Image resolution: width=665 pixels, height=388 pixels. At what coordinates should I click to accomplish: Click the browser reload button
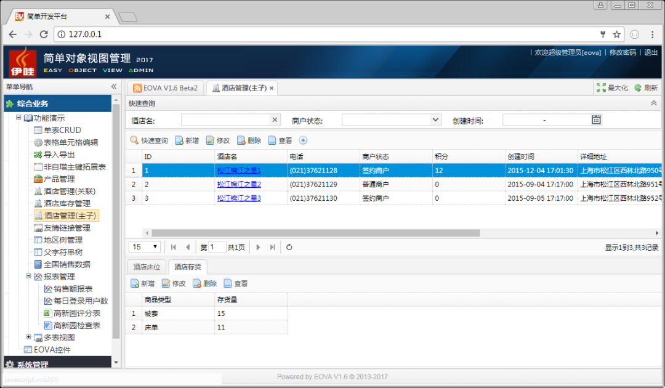44,34
